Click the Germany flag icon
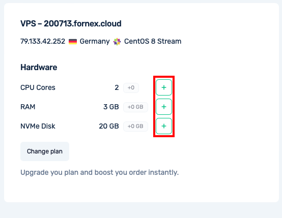Image resolution: width=282 pixels, height=218 pixels. (73, 42)
